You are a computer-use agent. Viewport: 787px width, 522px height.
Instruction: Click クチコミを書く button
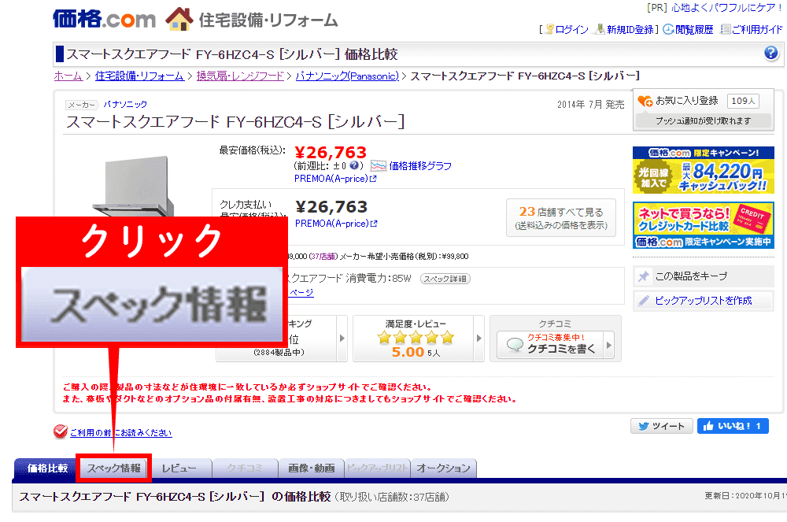pyautogui.click(x=556, y=344)
